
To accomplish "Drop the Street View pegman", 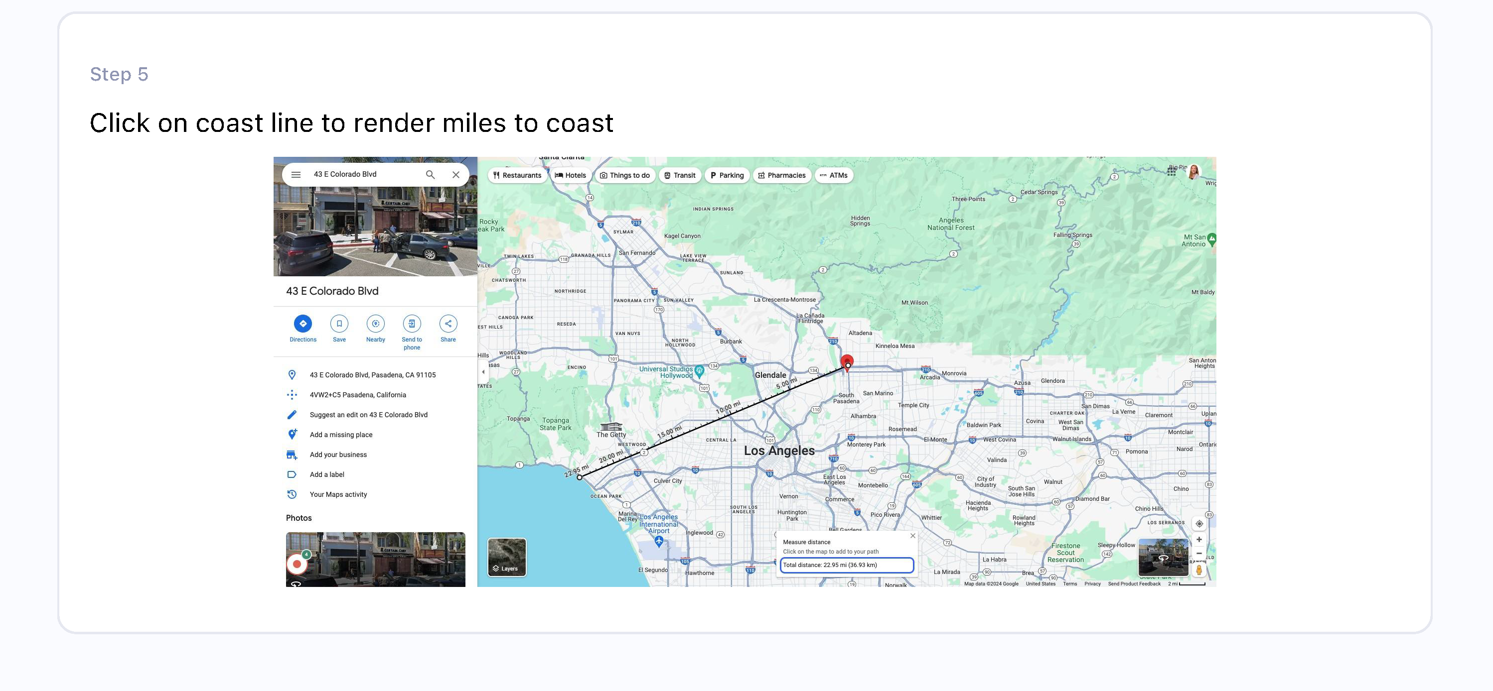I will click(x=1198, y=571).
